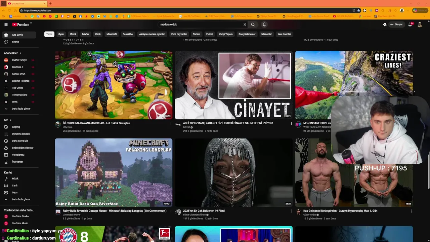Open Geçmiş history in sidebar

coord(19,127)
